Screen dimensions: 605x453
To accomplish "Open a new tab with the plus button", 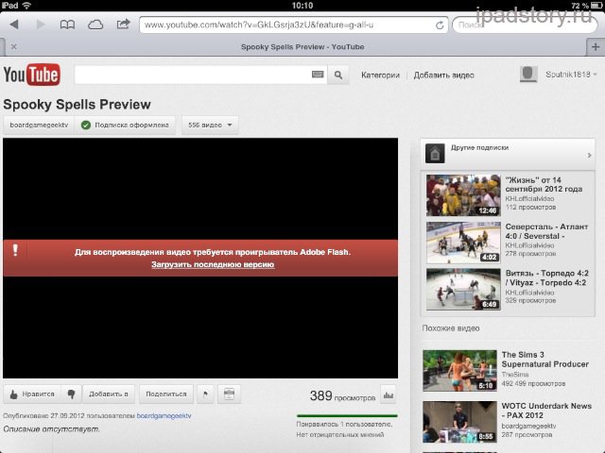I will tap(594, 45).
